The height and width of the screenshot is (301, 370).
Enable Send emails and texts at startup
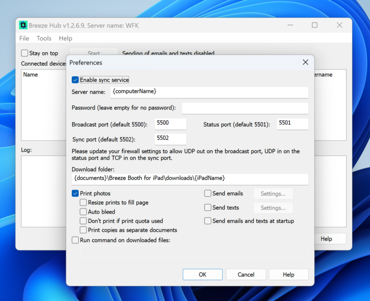click(x=208, y=221)
